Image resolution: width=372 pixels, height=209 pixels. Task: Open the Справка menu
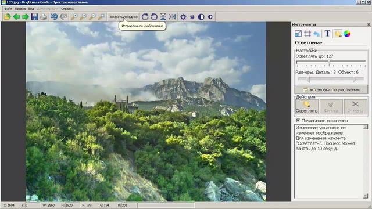click(x=67, y=9)
